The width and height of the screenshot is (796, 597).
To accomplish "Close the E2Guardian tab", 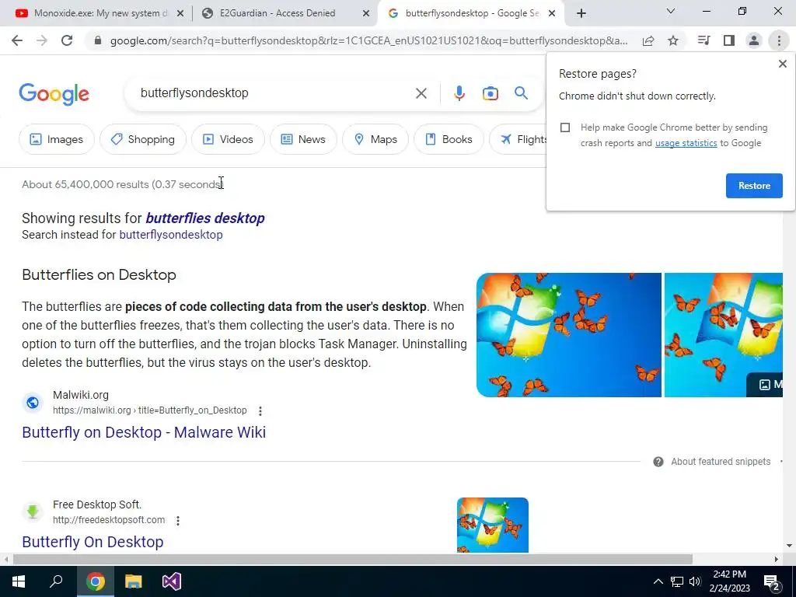I will pos(366,14).
